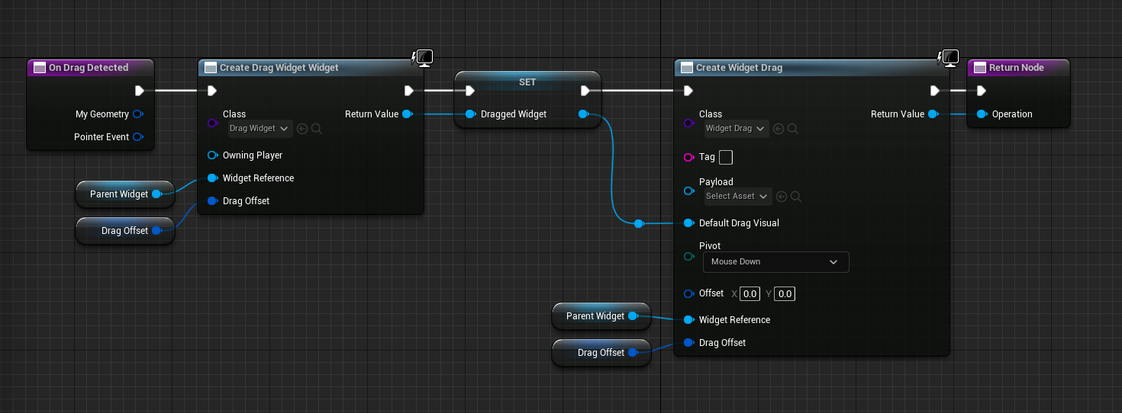1122x413 pixels.
Task: Click the Class pin on Create Drag Widget Widget
Action: [212, 122]
